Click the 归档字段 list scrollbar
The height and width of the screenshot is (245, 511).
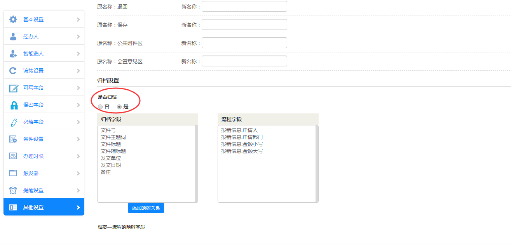coord(196,163)
